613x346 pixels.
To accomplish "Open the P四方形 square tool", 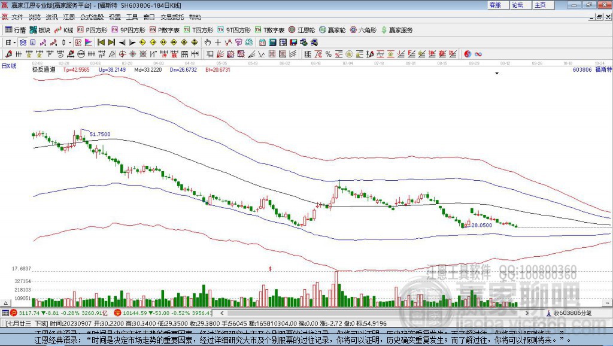I will (x=92, y=30).
